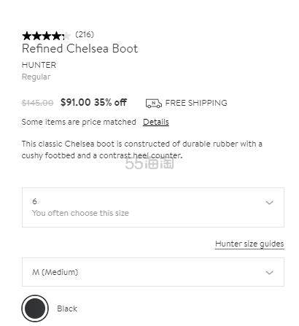Open the 216 reviews count
This screenshot has width=299, height=326.
coord(85,34)
